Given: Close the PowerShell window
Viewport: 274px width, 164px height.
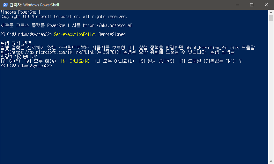Looking at the screenshot, I should (x=266, y=5).
